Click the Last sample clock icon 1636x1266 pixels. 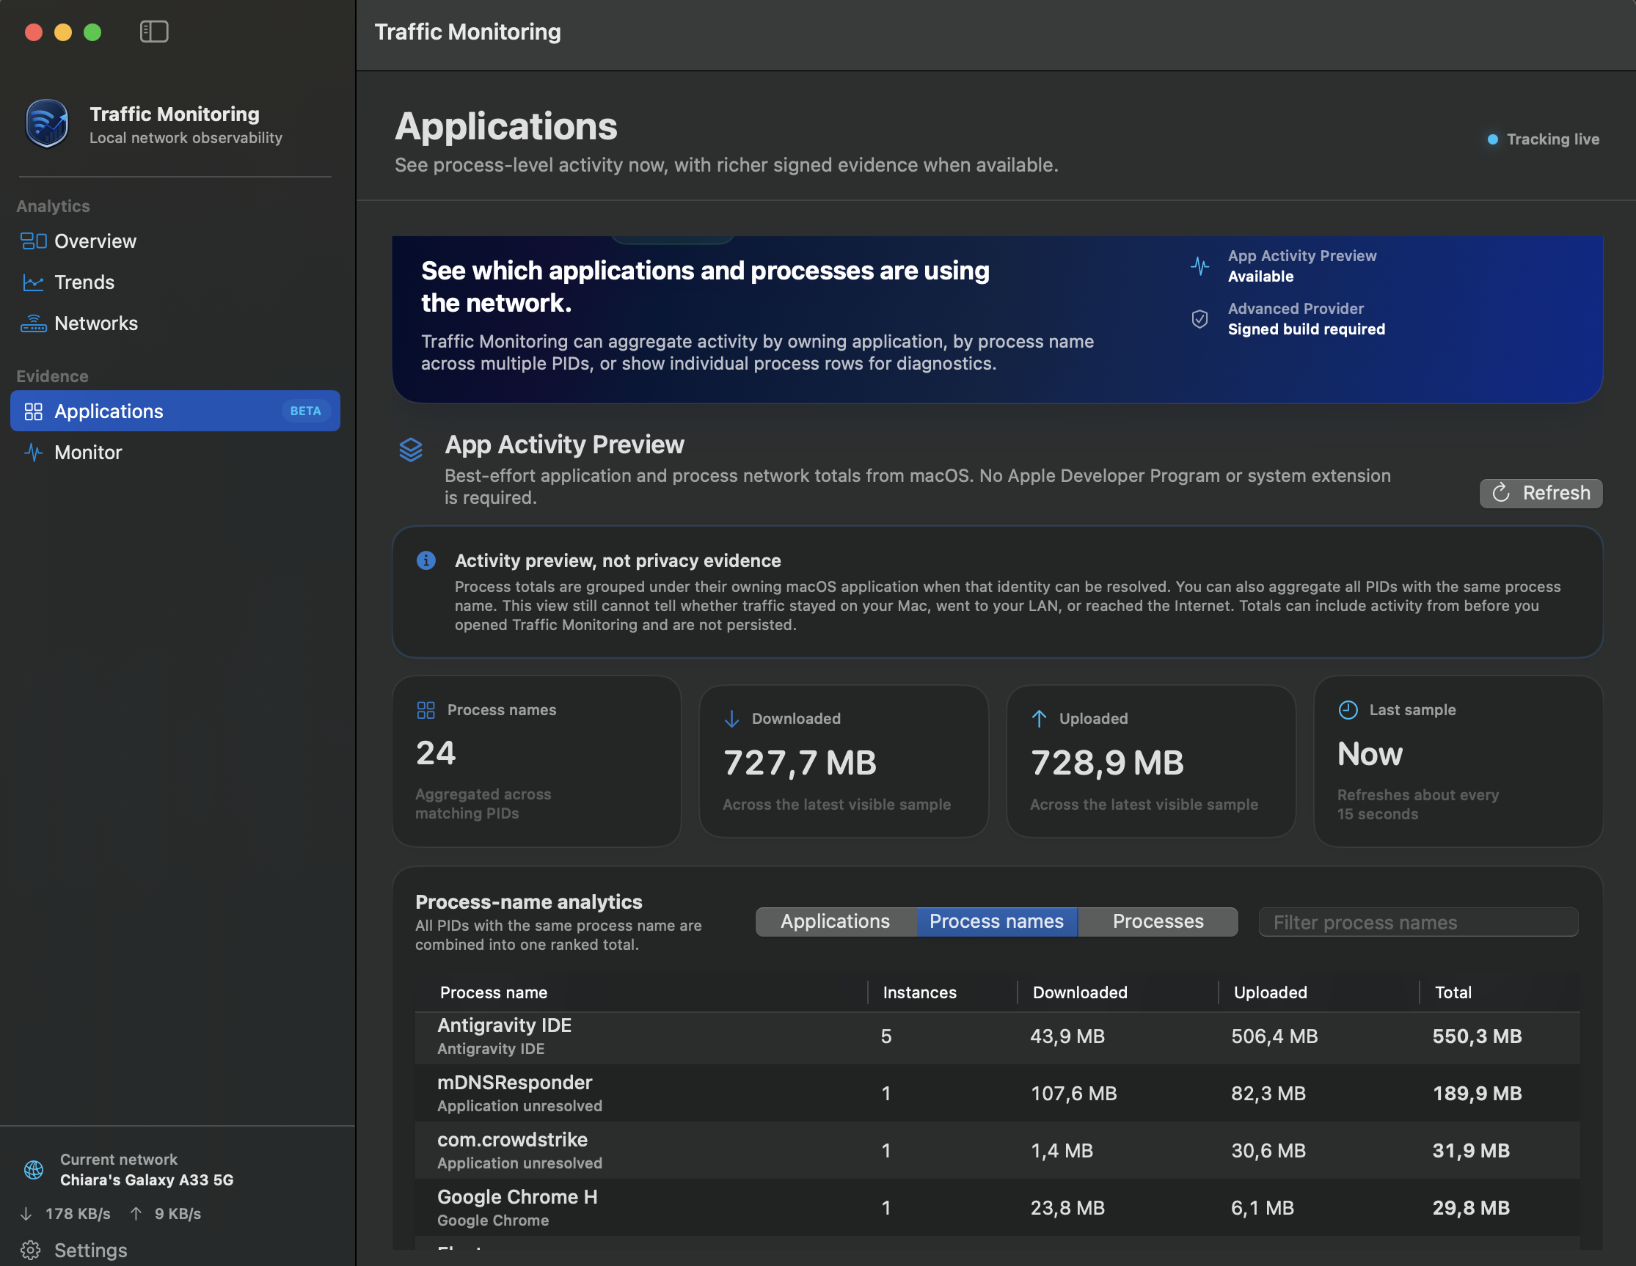point(1348,710)
